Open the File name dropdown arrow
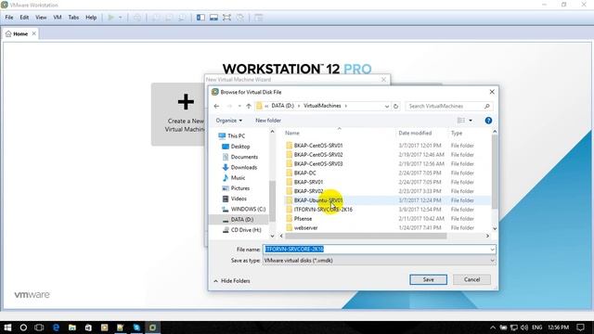Viewport: 594px width, 334px height. pos(492,250)
